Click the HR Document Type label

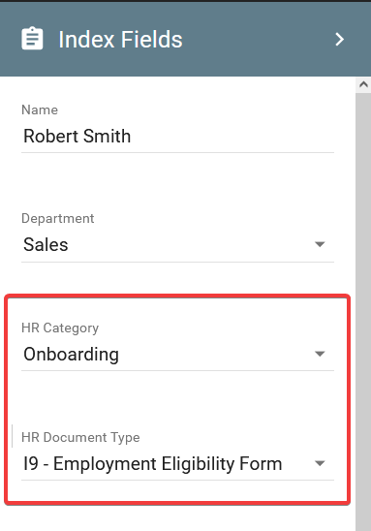(80, 437)
